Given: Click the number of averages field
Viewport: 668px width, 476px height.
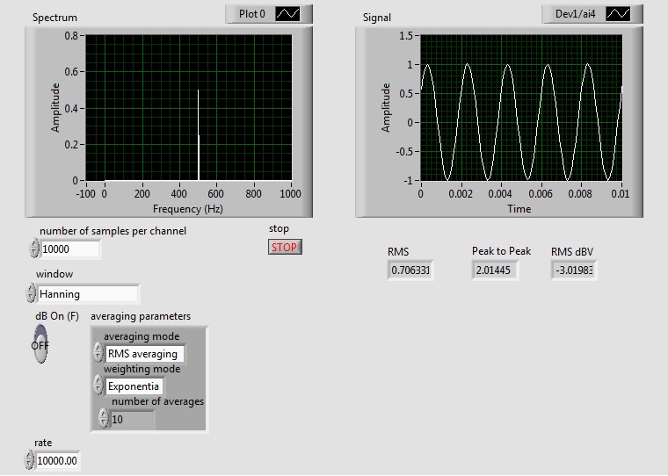Looking at the screenshot, I should (x=132, y=419).
